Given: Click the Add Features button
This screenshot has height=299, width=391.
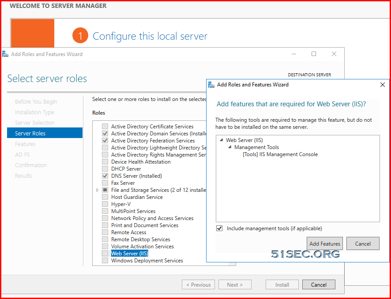Looking at the screenshot, I should point(325,243).
